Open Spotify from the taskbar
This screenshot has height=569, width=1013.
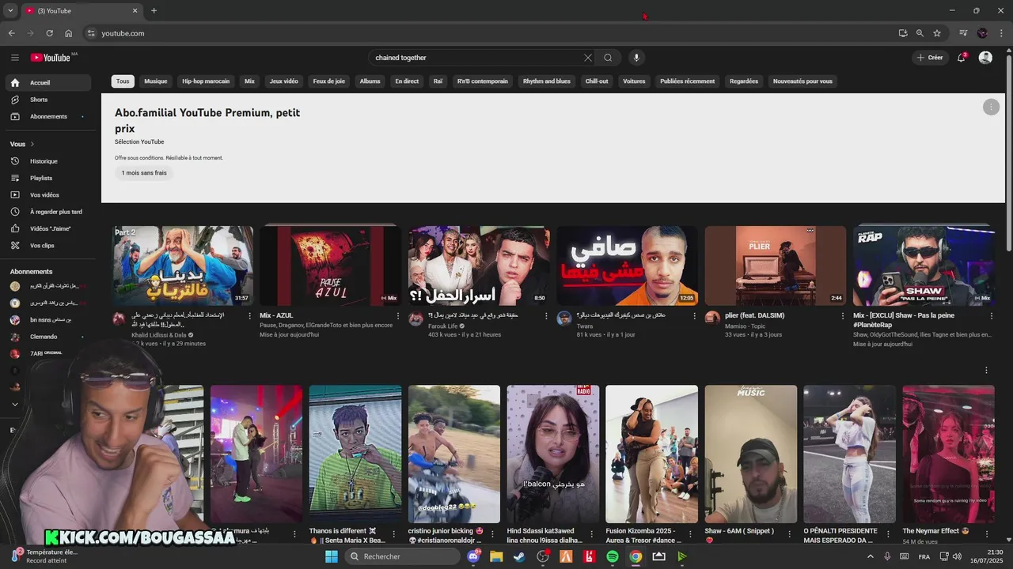[613, 556]
